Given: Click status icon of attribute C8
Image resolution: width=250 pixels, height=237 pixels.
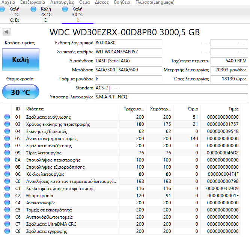Looking at the screenshot, I should pos(7,231).
